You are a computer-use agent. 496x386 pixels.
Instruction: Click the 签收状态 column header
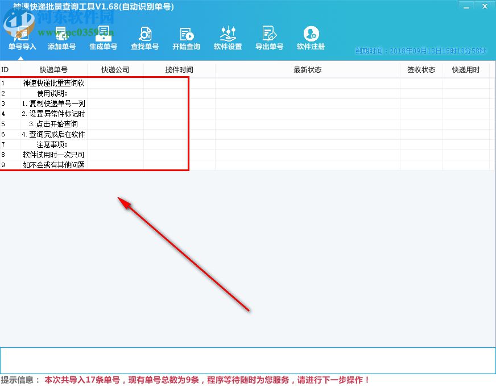coord(421,69)
